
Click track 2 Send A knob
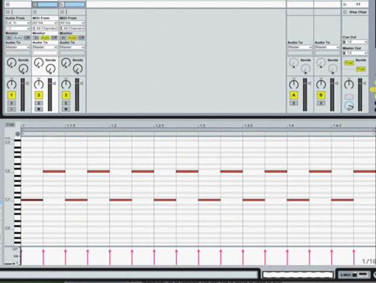click(38, 62)
